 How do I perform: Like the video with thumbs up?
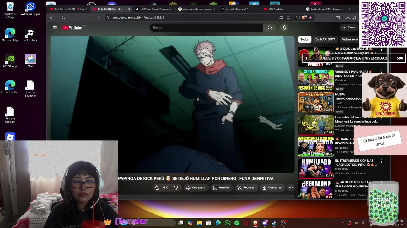coord(162,187)
